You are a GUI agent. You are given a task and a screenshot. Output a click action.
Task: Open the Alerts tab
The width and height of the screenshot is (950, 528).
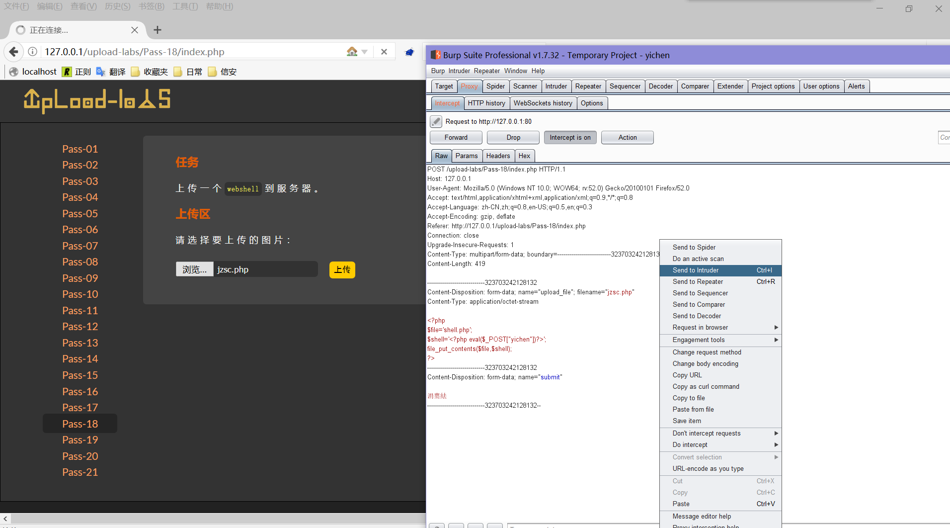point(857,86)
